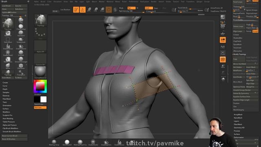Select the ClayBuildup brush

[21, 27]
